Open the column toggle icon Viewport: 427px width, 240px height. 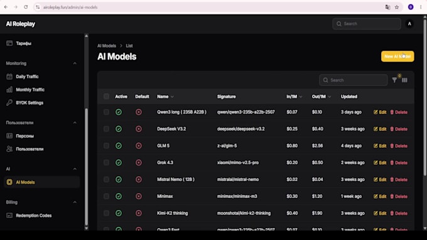(404, 80)
